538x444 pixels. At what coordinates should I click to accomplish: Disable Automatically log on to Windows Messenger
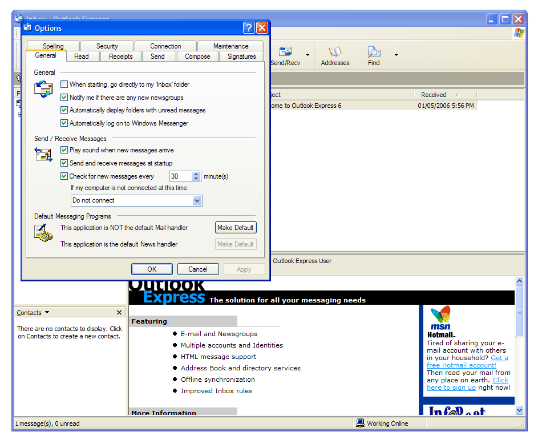[x=64, y=123]
